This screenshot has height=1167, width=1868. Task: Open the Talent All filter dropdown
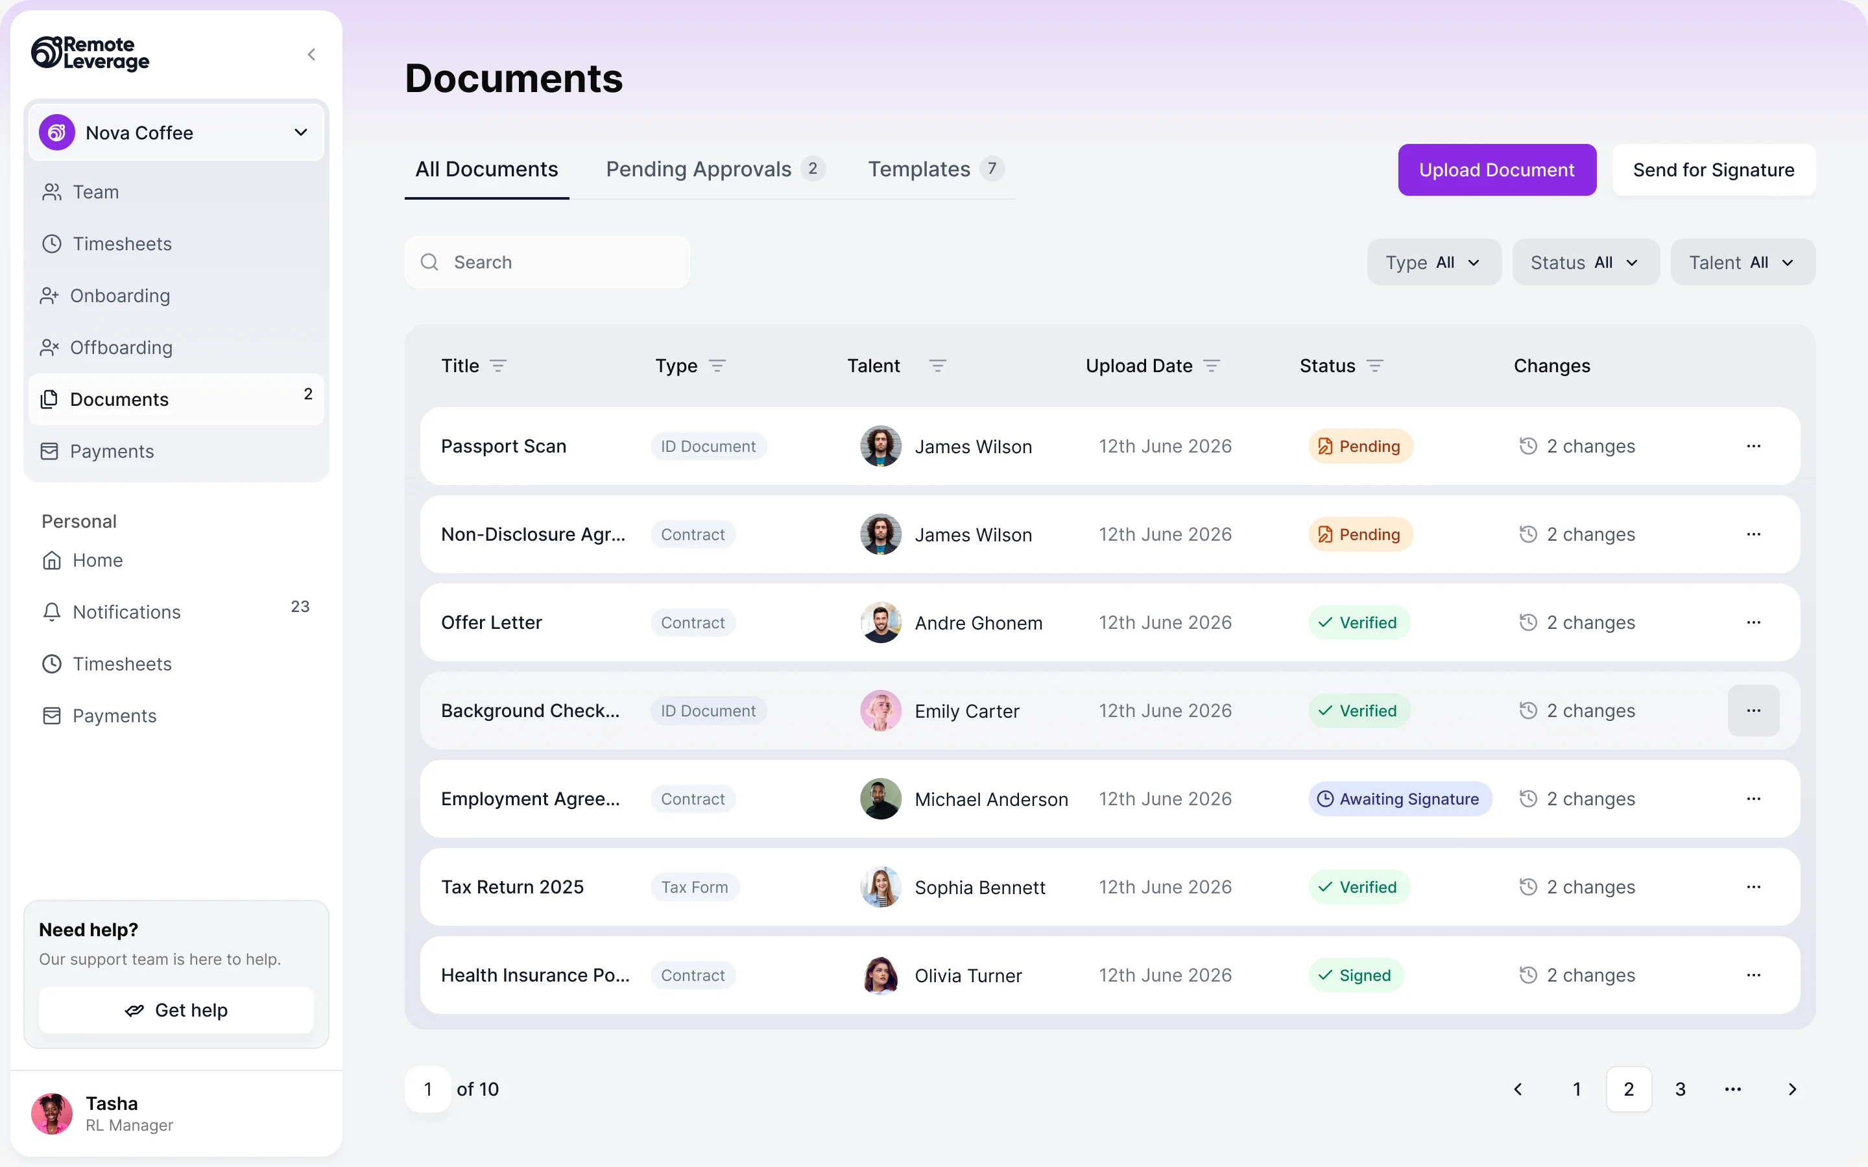pyautogui.click(x=1742, y=263)
